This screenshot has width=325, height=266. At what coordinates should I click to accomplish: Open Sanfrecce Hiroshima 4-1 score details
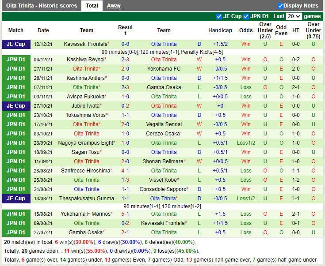click(125, 171)
